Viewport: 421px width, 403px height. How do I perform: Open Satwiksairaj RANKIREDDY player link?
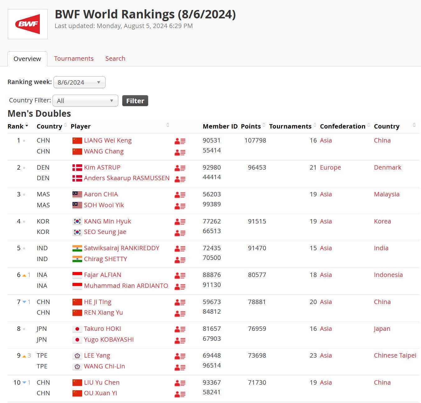122,248
